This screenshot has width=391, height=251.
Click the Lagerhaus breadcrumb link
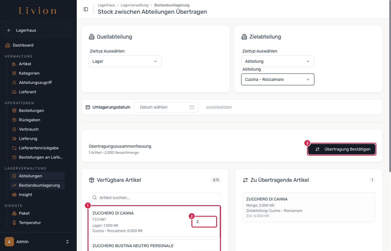[106, 5]
